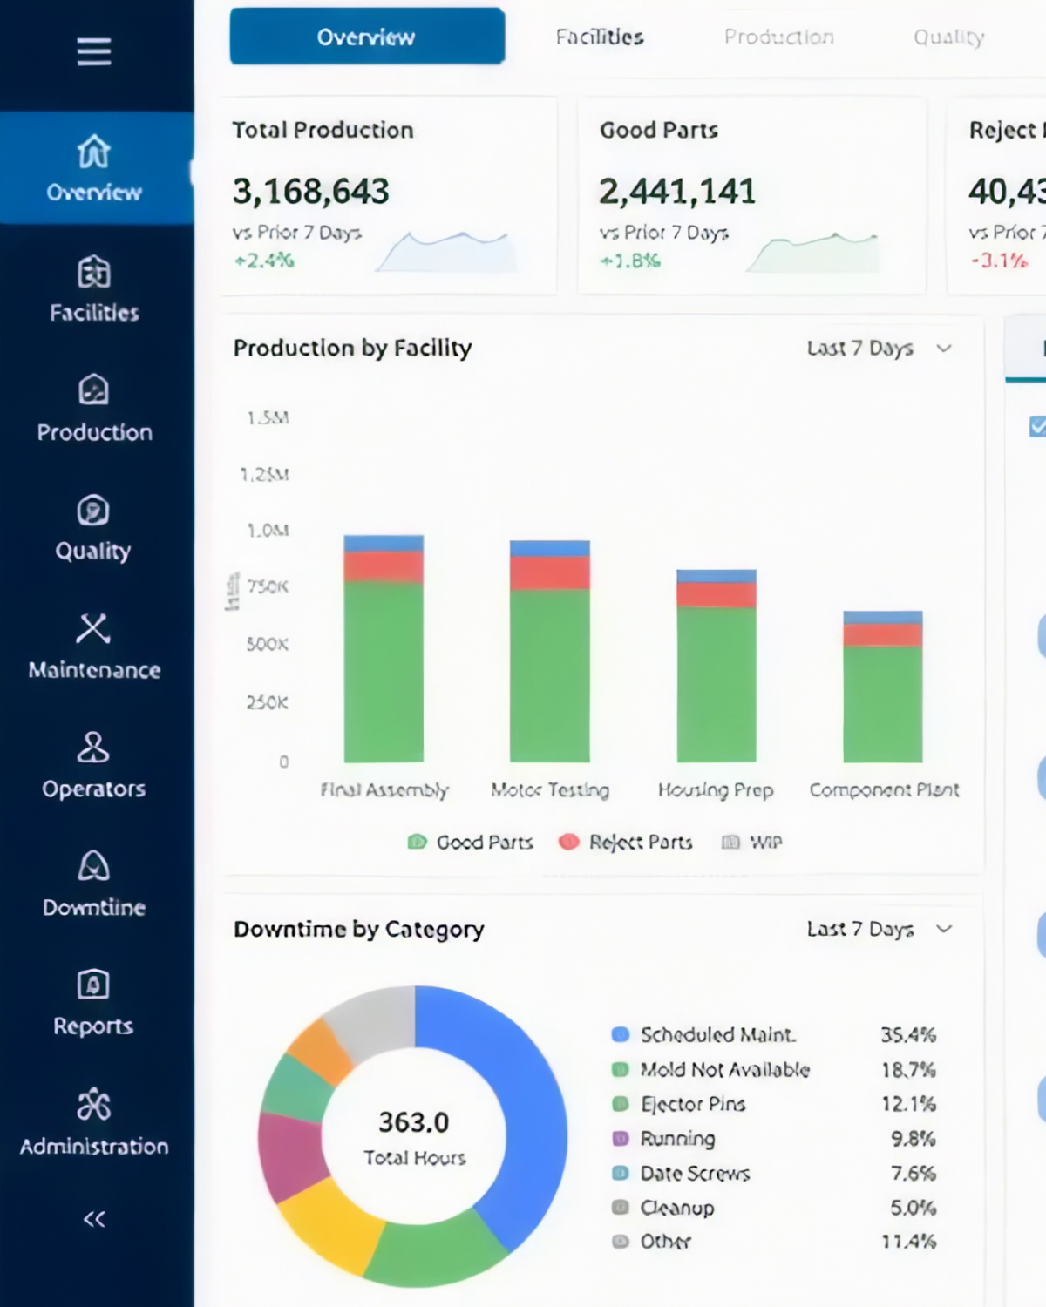Click the +2.4% change indicator

(264, 261)
